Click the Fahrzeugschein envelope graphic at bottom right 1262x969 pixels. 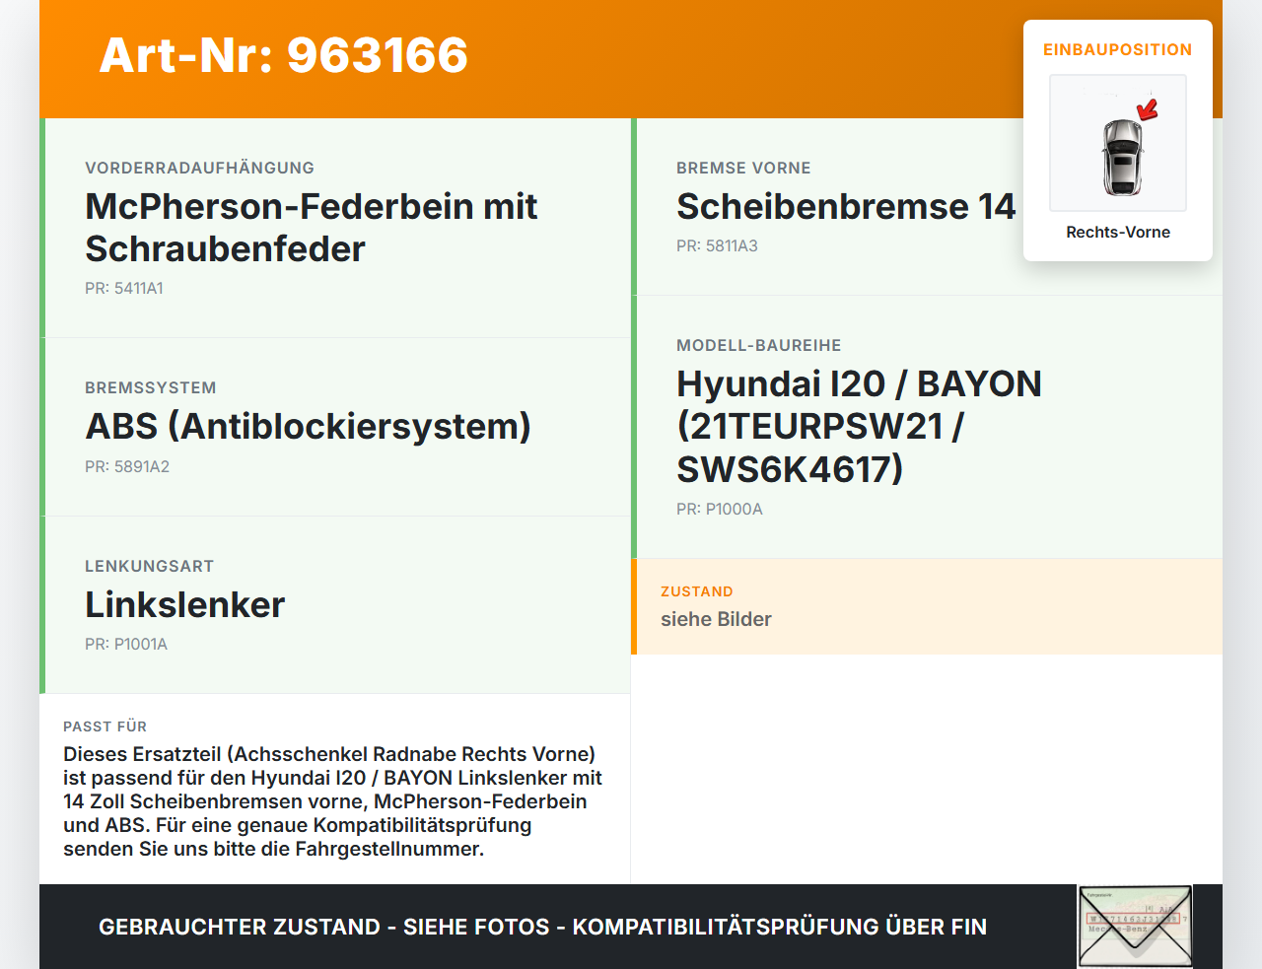tap(1135, 925)
